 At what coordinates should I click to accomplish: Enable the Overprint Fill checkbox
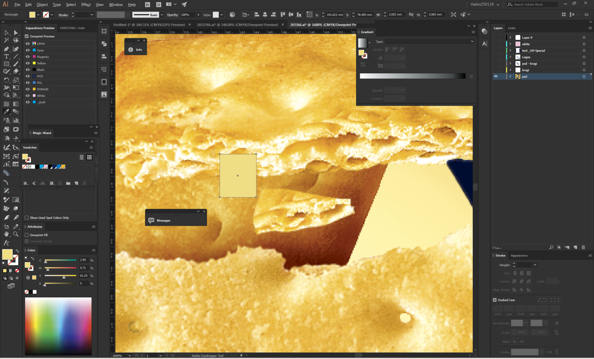coord(27,235)
